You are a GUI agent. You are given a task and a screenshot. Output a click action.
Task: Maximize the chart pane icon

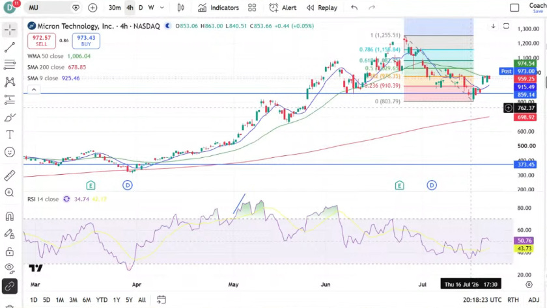point(506,26)
